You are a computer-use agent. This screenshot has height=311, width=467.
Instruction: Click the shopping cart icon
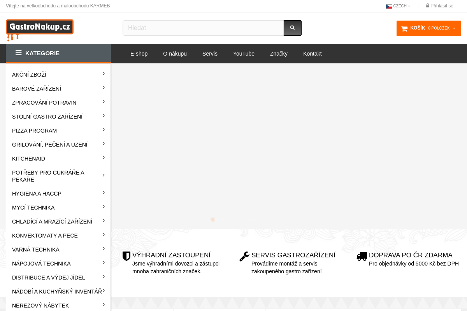pos(404,28)
